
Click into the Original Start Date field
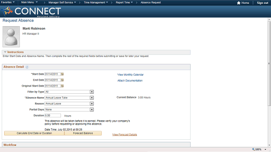coord(53,86)
